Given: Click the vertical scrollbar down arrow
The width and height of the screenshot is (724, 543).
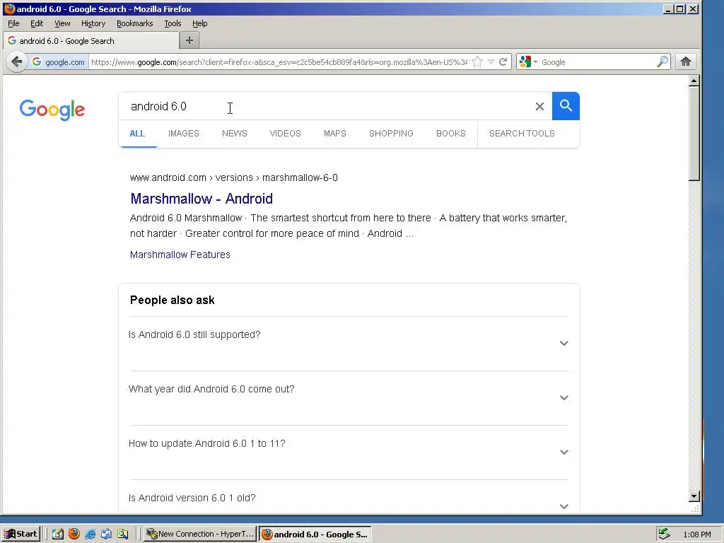Looking at the screenshot, I should (x=694, y=496).
